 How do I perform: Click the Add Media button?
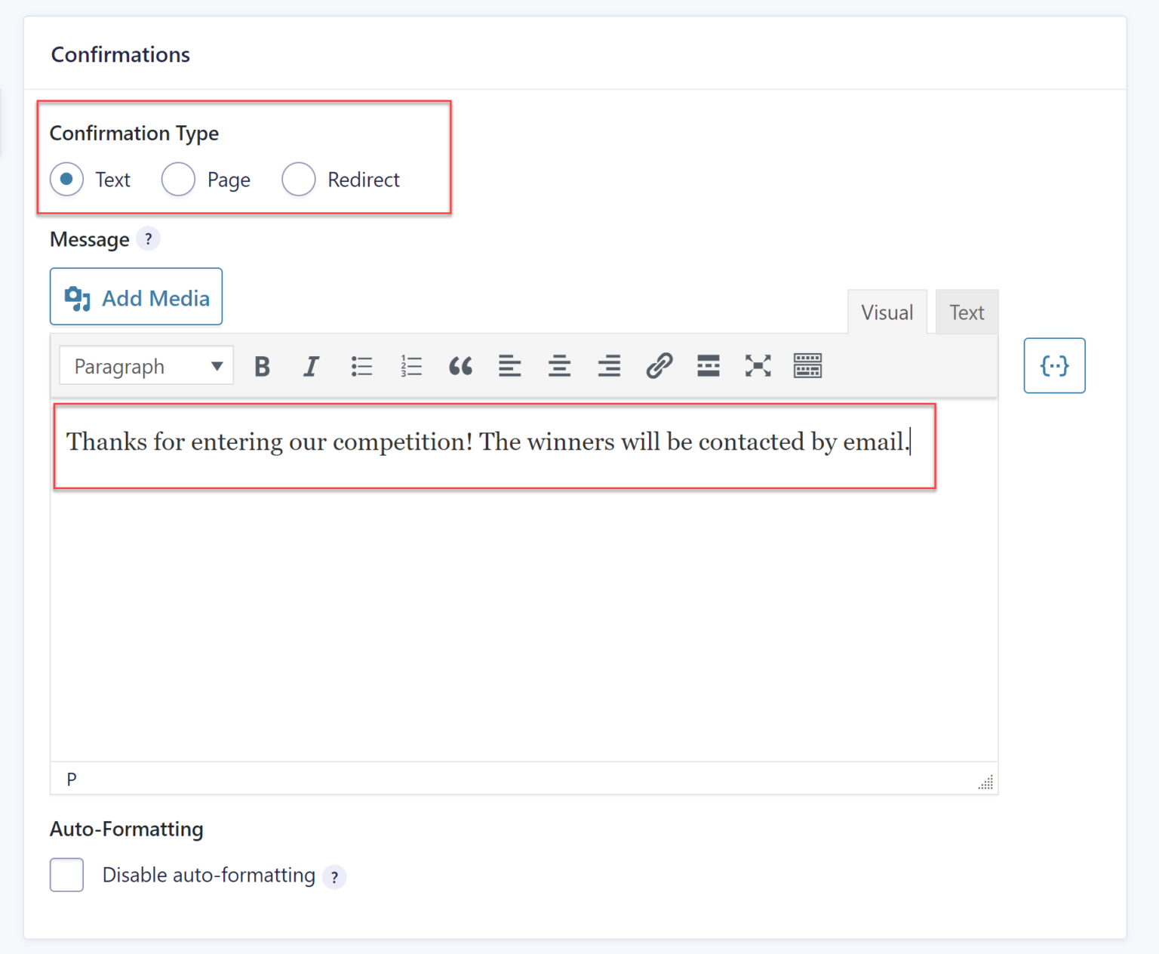point(136,297)
